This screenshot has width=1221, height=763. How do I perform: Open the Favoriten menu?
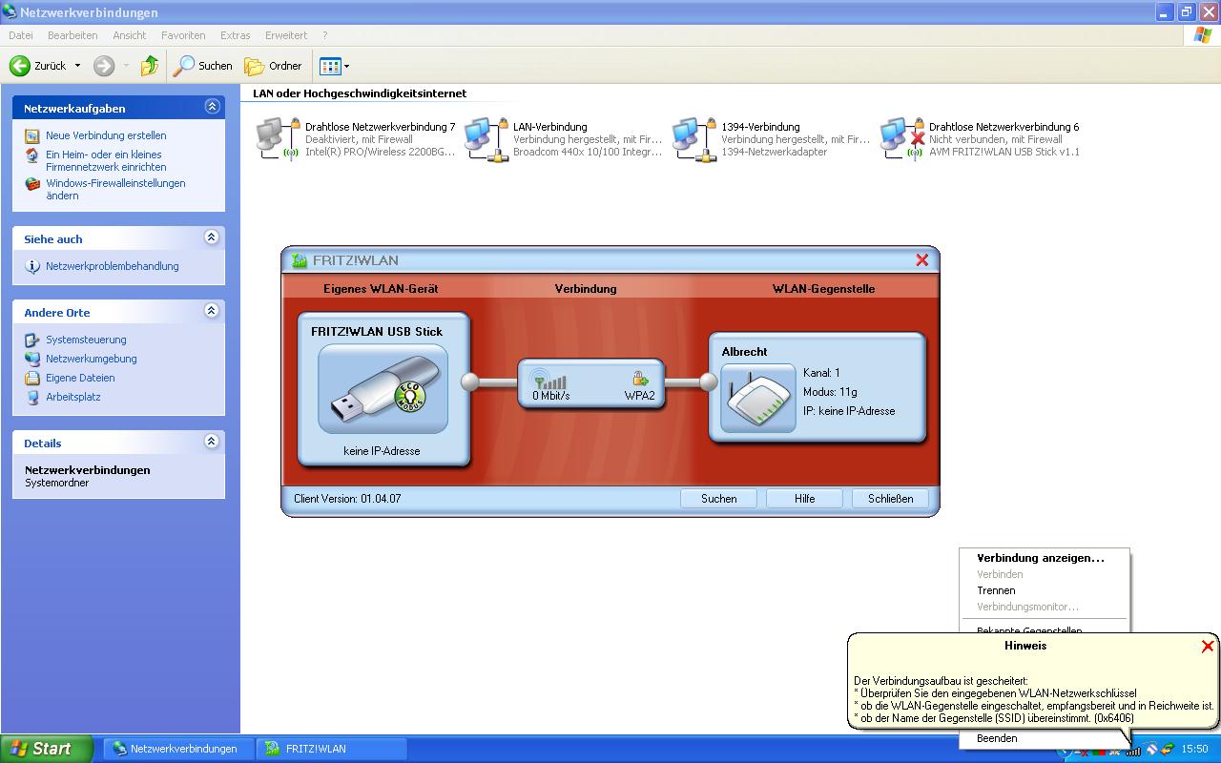tap(183, 35)
